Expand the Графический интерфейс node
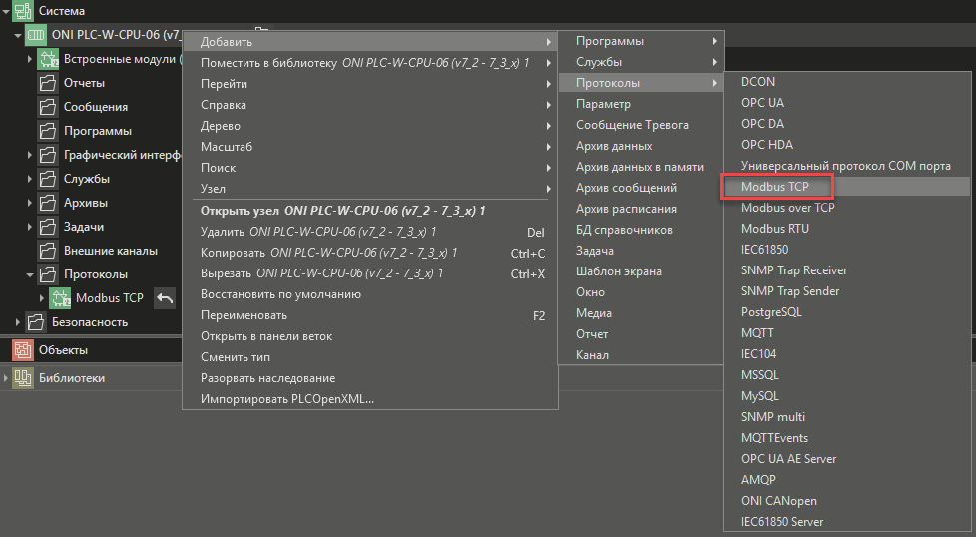This screenshot has height=537, width=976. tap(29, 155)
